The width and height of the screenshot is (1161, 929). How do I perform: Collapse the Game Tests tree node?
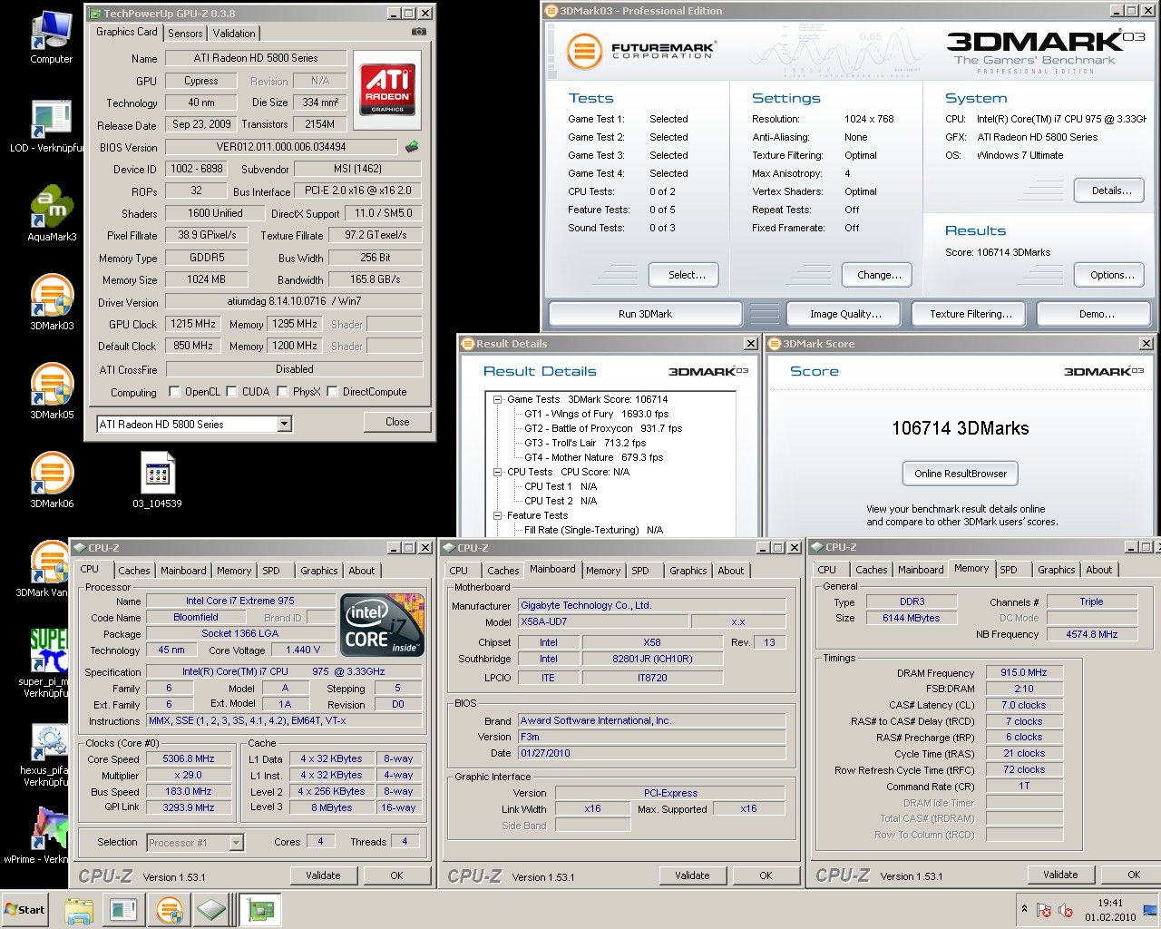click(x=498, y=399)
